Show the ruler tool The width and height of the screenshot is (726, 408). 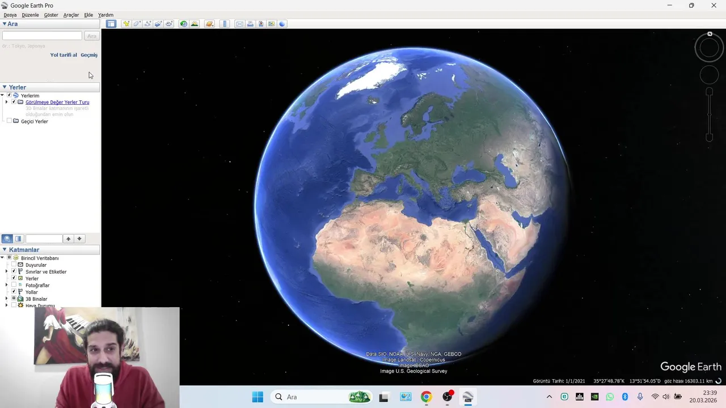click(225, 24)
